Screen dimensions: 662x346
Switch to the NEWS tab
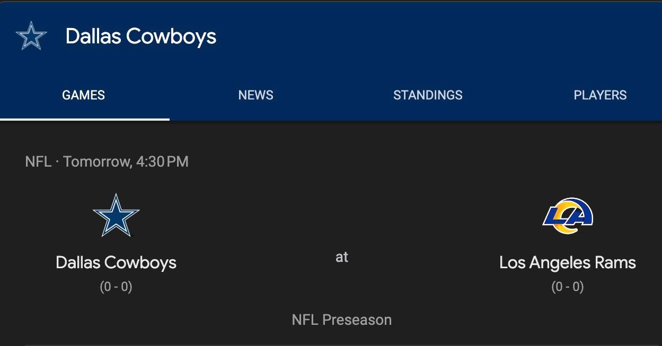click(x=256, y=95)
